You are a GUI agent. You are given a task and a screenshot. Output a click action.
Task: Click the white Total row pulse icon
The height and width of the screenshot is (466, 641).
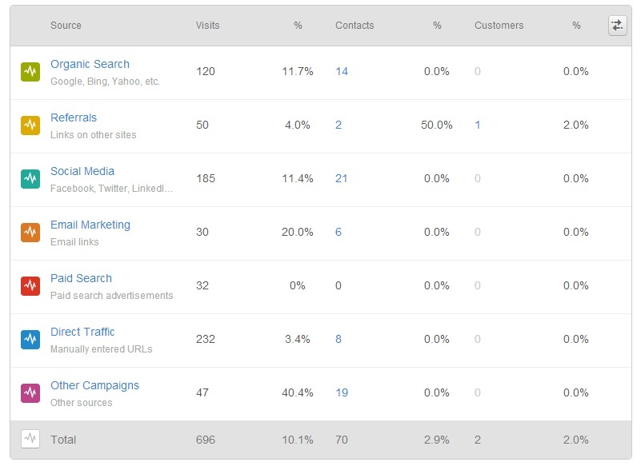[x=30, y=439]
